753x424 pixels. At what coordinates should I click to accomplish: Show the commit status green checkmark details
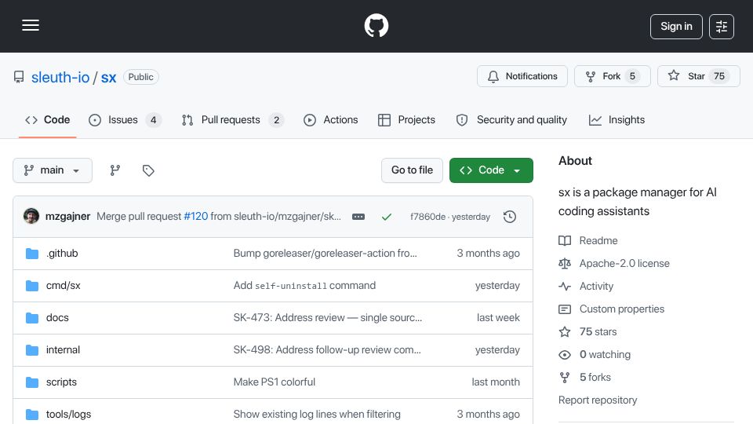[386, 217]
